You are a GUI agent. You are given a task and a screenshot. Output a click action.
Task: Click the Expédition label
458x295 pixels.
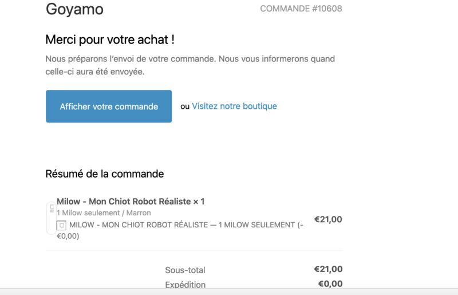[x=185, y=285]
